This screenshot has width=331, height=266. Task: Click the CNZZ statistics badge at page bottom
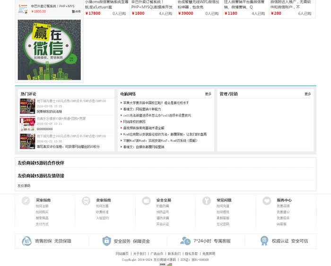coord(165,264)
